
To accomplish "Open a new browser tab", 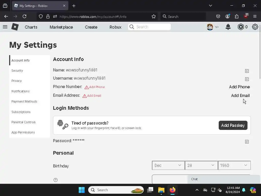I will point(74,6).
